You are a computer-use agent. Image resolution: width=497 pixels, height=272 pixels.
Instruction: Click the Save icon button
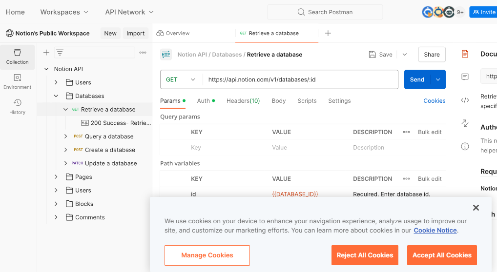381,55
